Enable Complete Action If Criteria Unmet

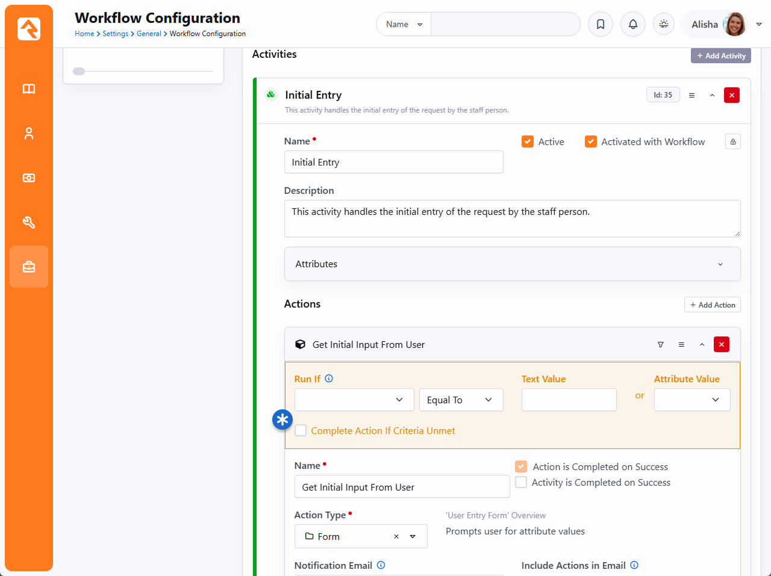(301, 430)
